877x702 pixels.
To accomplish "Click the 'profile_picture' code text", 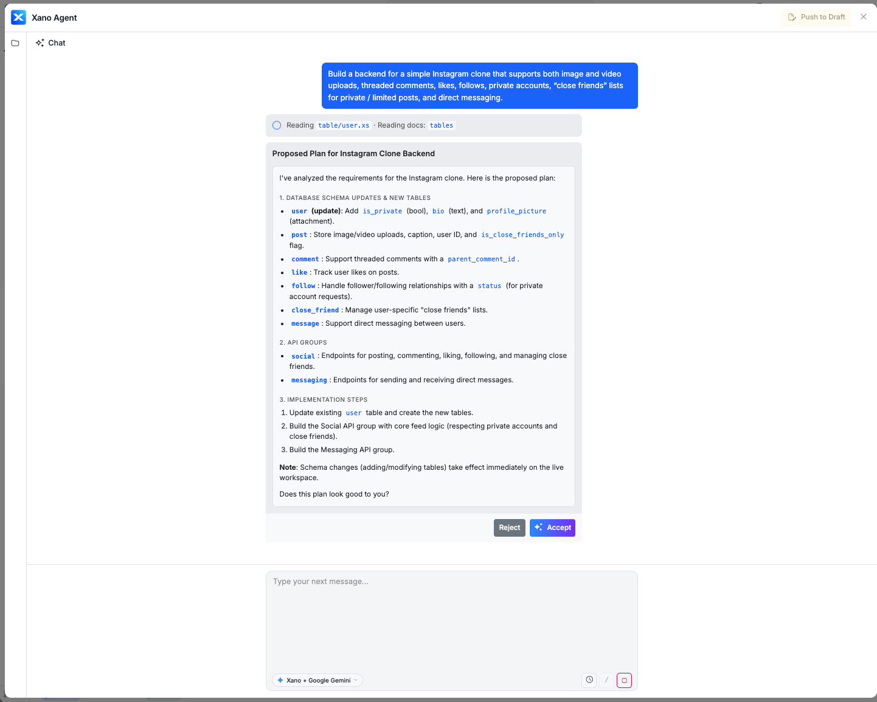I will click(x=516, y=211).
